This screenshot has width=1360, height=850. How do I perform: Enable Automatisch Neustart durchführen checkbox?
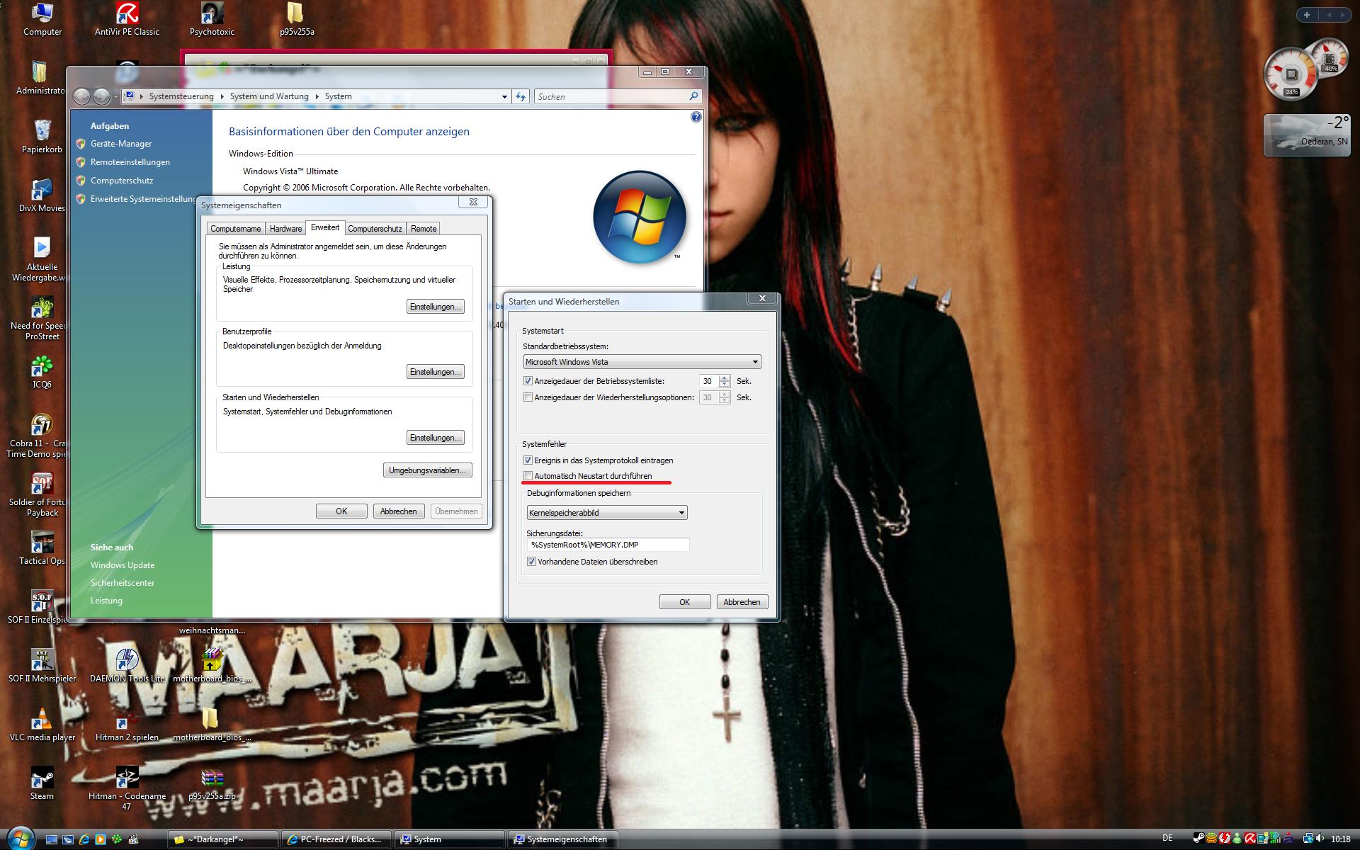click(528, 476)
